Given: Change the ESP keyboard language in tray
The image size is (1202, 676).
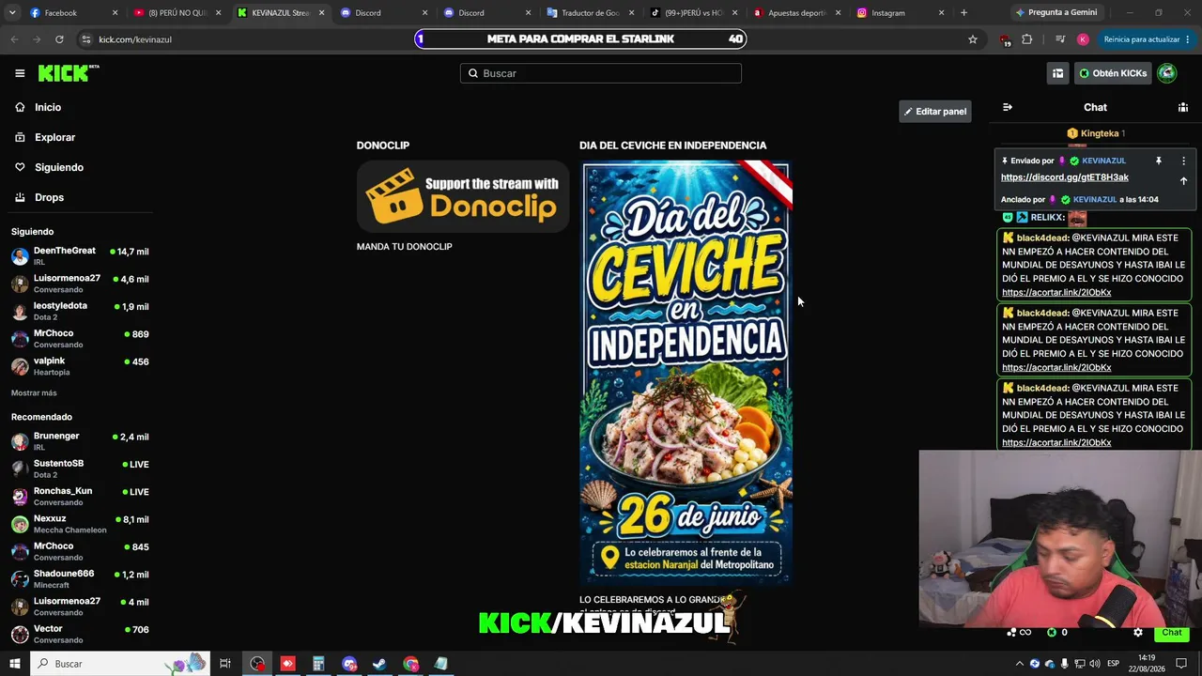Looking at the screenshot, I should (1114, 664).
